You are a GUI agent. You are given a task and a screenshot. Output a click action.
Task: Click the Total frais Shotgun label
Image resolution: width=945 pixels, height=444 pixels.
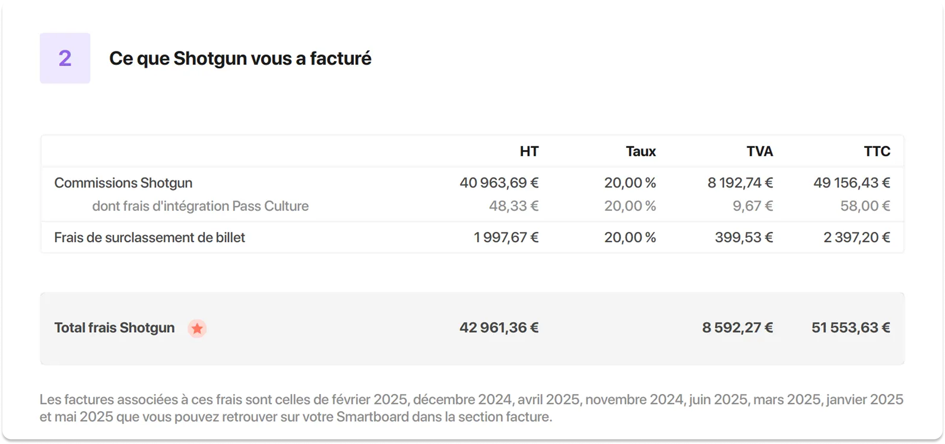[x=115, y=328]
